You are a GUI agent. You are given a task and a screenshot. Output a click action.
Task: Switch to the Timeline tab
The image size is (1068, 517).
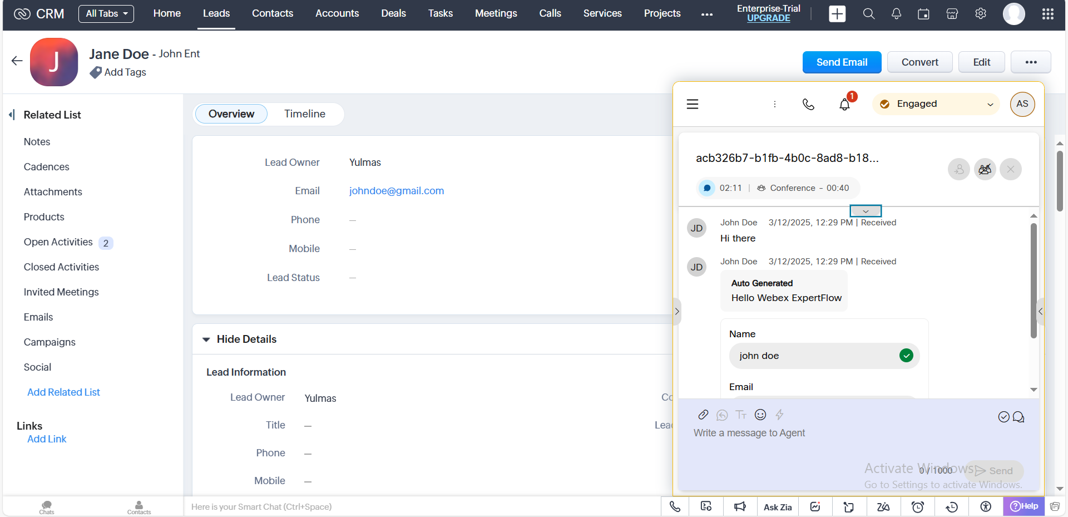point(304,114)
